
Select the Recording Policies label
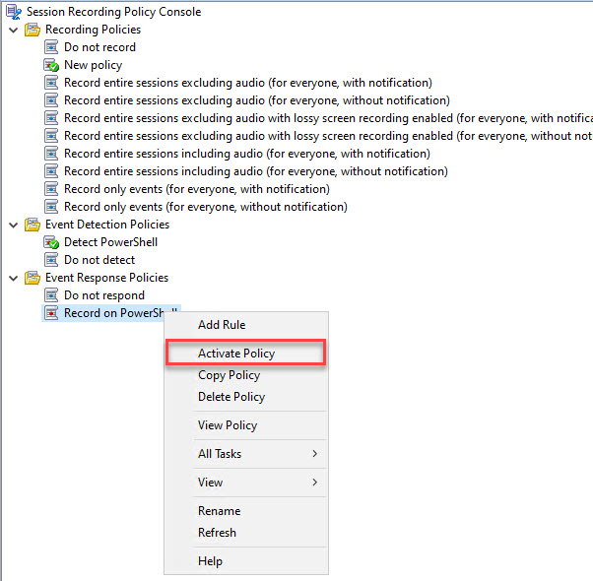[93, 30]
